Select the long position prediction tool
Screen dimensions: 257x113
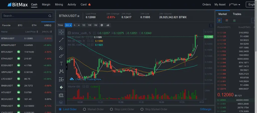61,79
